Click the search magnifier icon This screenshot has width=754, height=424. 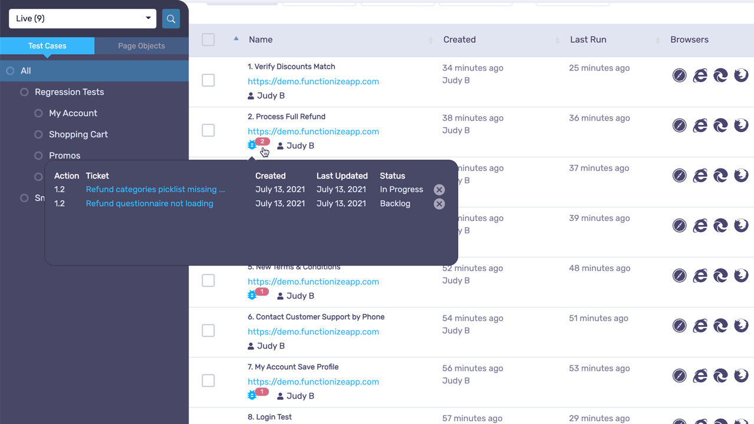click(170, 18)
